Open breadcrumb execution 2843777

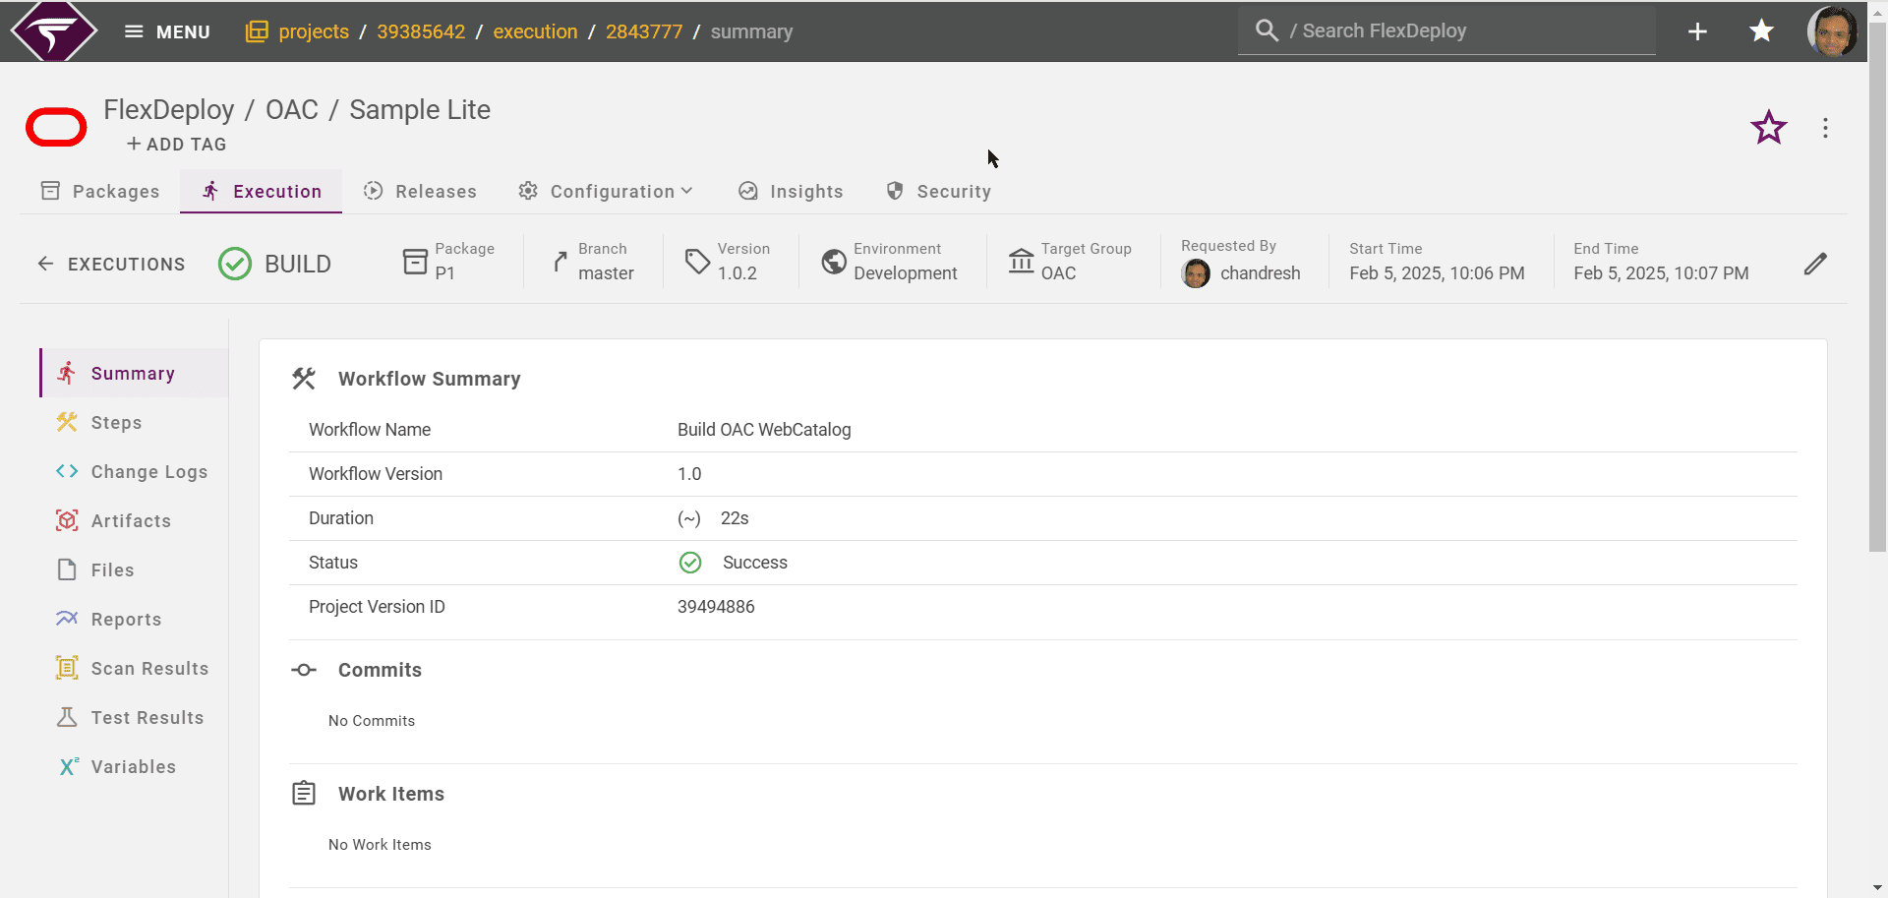click(x=644, y=31)
